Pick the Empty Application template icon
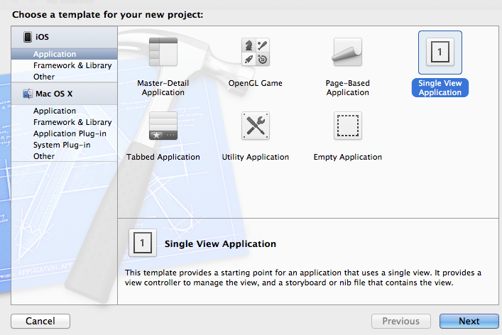The height and width of the screenshot is (335, 502). [348, 126]
